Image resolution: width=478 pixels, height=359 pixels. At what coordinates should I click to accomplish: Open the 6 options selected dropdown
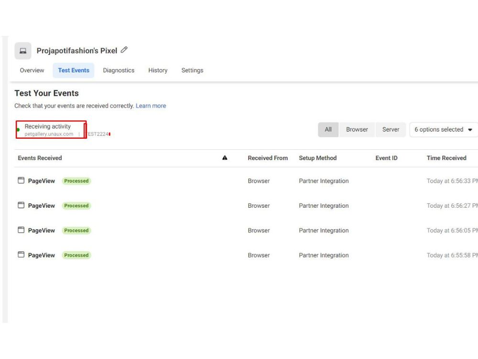click(x=444, y=129)
